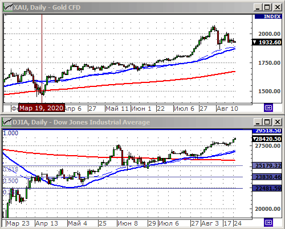Click the DJIA Dow Jones Industrial Average title bar
Viewport: 285px width, 229px height.
pyautogui.click(x=142, y=122)
